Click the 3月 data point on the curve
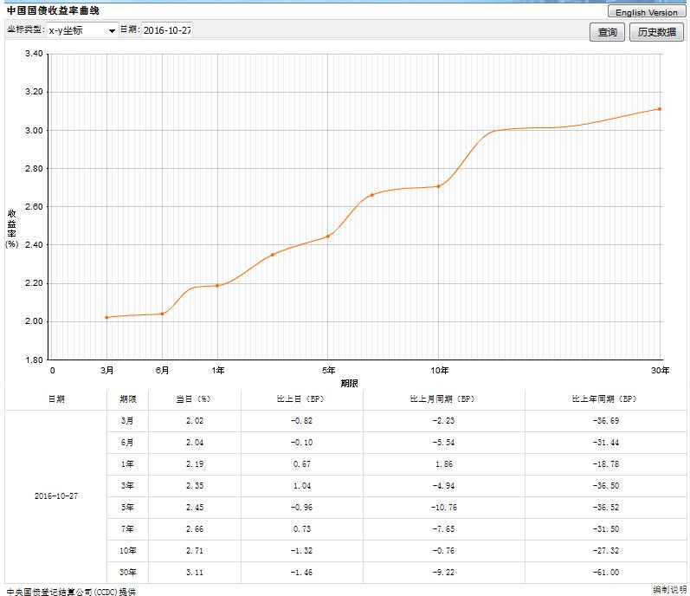Viewport: 690px width, 596px height. coord(106,317)
